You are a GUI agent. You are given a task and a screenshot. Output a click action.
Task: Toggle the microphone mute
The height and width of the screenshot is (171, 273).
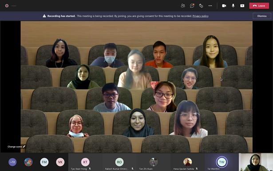click(x=233, y=6)
